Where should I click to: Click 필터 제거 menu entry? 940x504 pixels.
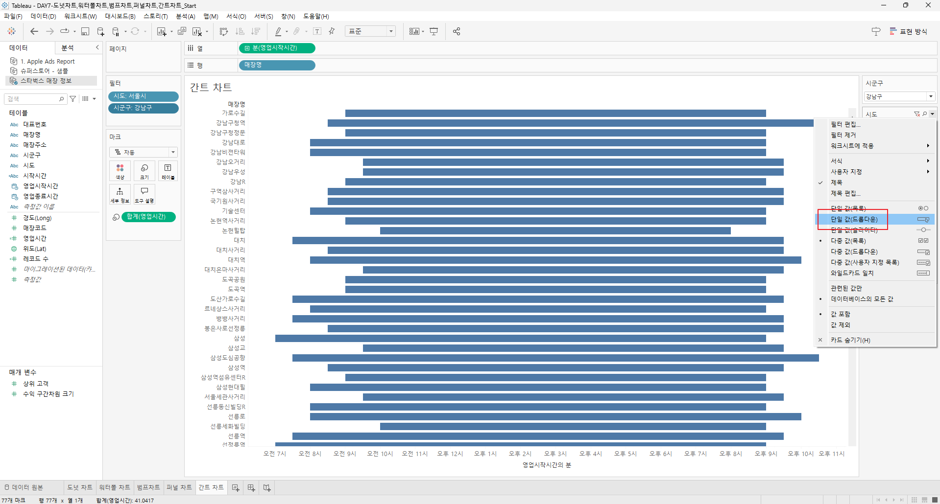875,135
